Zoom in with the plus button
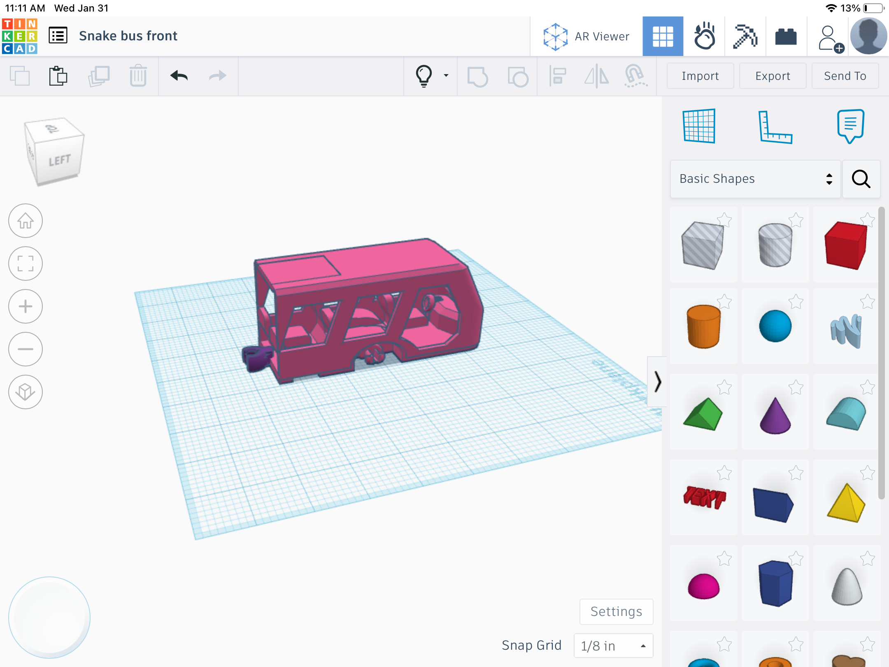Image resolution: width=889 pixels, height=667 pixels. [26, 306]
